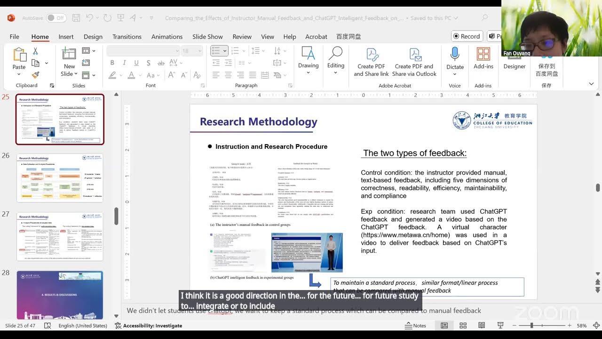Fit slide to current window

click(596, 325)
